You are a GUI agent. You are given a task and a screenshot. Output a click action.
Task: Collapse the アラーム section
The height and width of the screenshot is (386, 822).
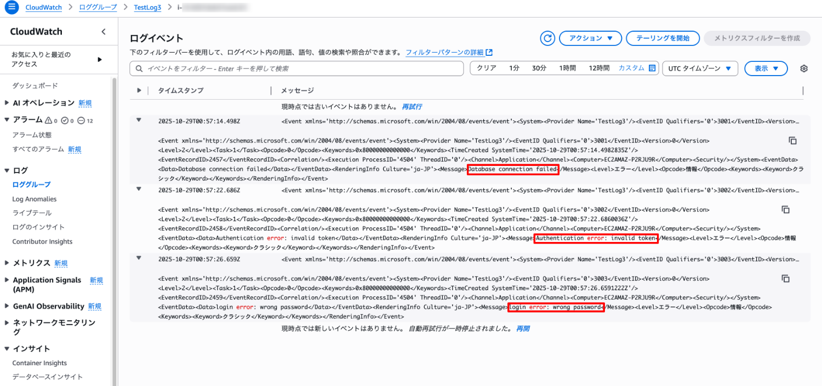click(x=7, y=120)
